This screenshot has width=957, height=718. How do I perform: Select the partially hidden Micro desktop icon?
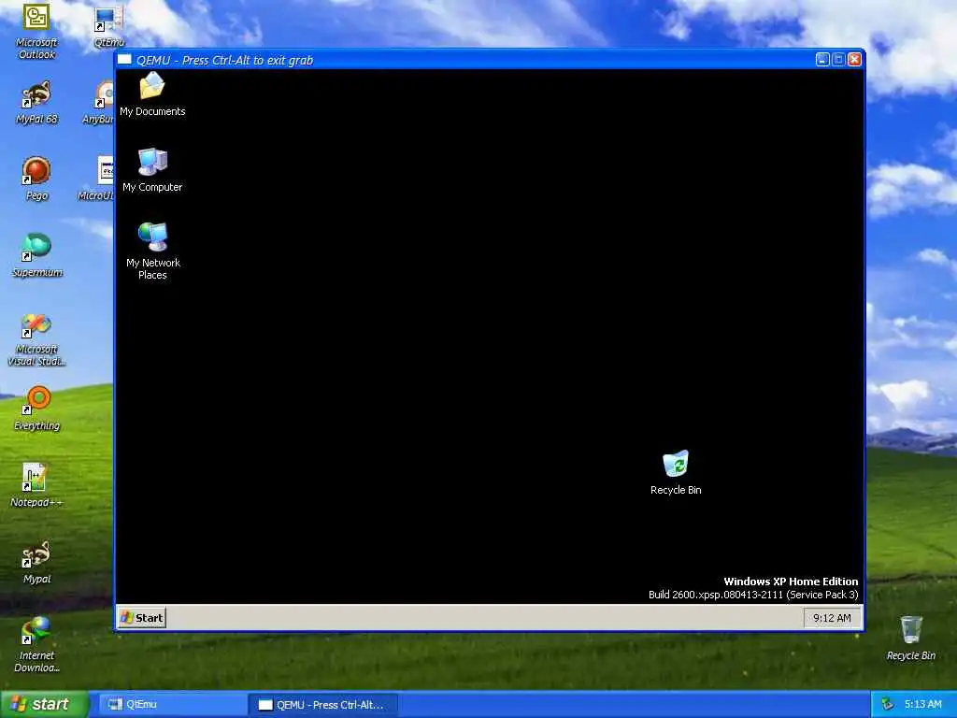point(97,179)
